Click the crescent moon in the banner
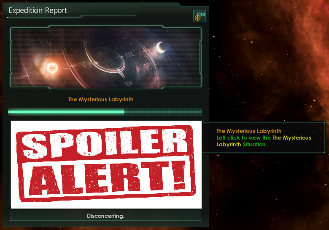 [x=161, y=47]
